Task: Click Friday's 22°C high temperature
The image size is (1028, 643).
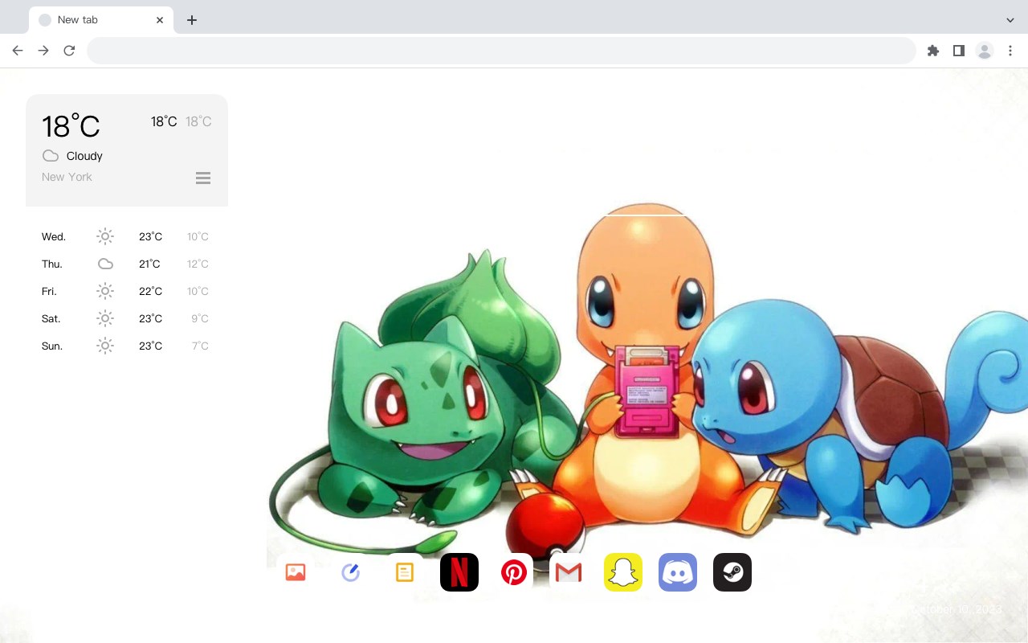Action: [x=150, y=291]
